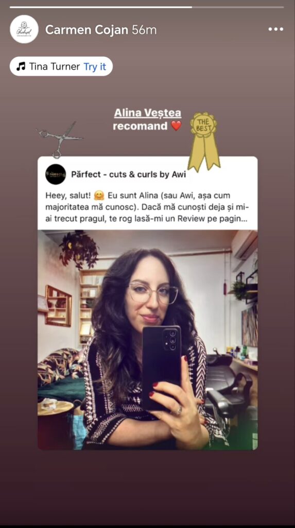Open 'Părfect - cuts & curls by Awi' page
Screen dimensions: 295x528
tap(129, 174)
